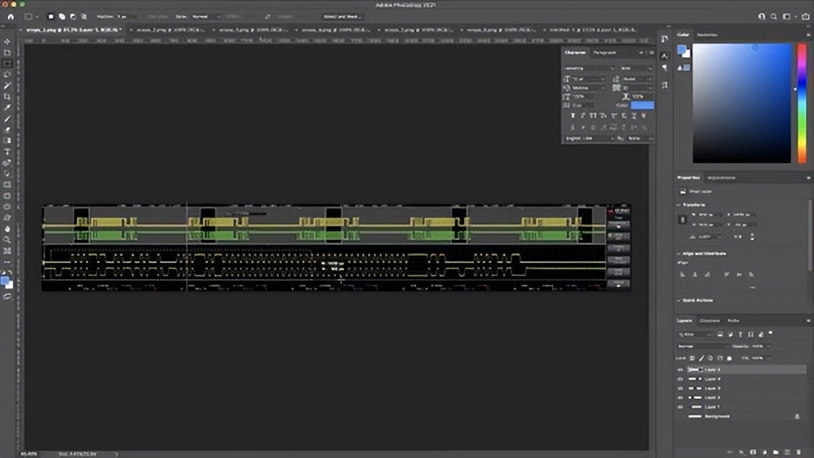Click the Home icon in options bar
This screenshot has width=814, height=458.
pyautogui.click(x=10, y=17)
